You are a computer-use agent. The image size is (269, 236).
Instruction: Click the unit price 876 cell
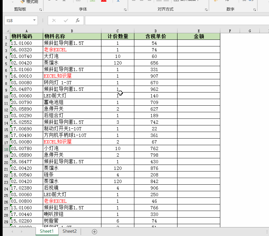(156, 168)
